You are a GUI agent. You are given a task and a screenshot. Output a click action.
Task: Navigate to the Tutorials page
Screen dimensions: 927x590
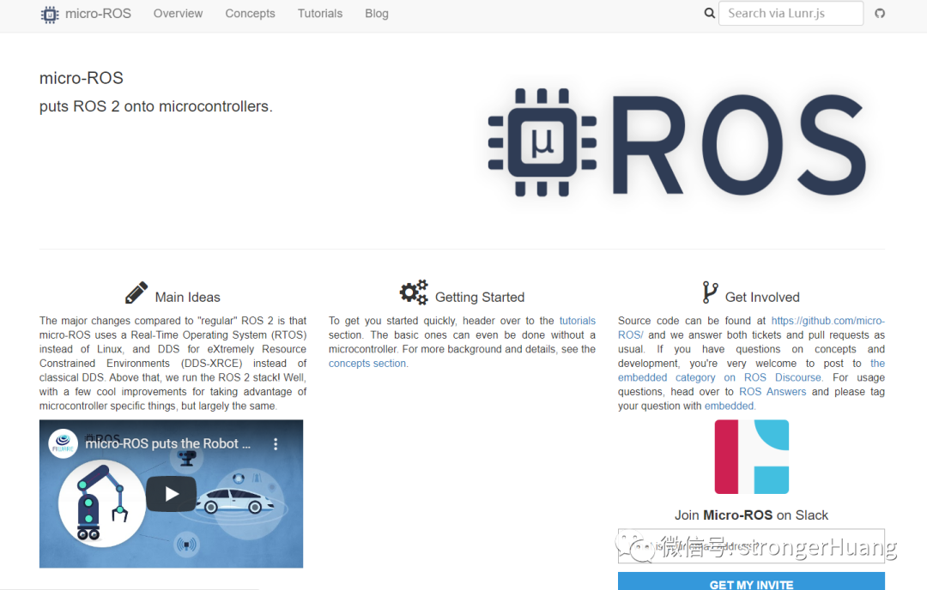[319, 13]
